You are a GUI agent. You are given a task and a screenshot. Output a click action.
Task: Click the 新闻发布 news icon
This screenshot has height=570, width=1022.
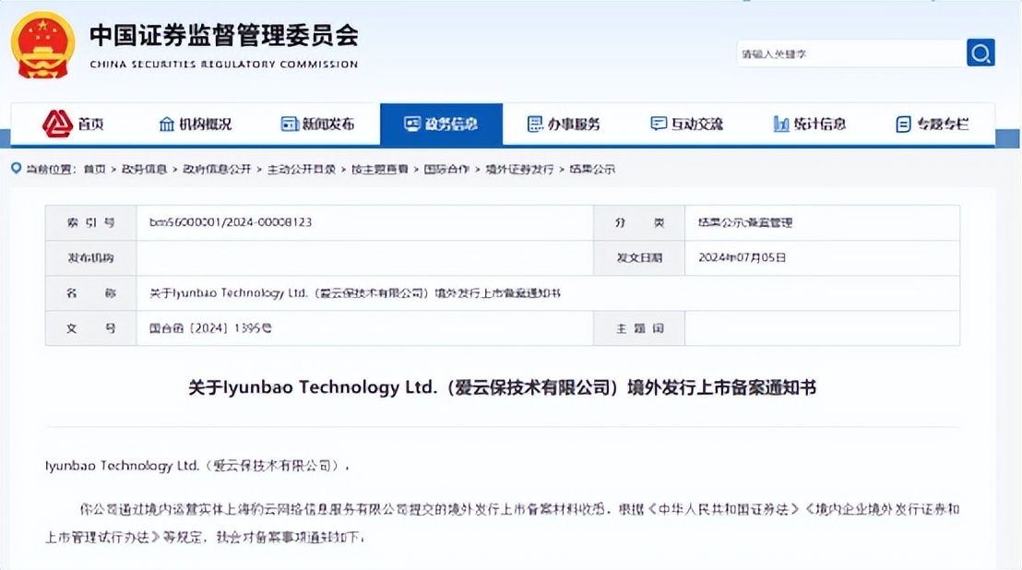click(x=290, y=124)
